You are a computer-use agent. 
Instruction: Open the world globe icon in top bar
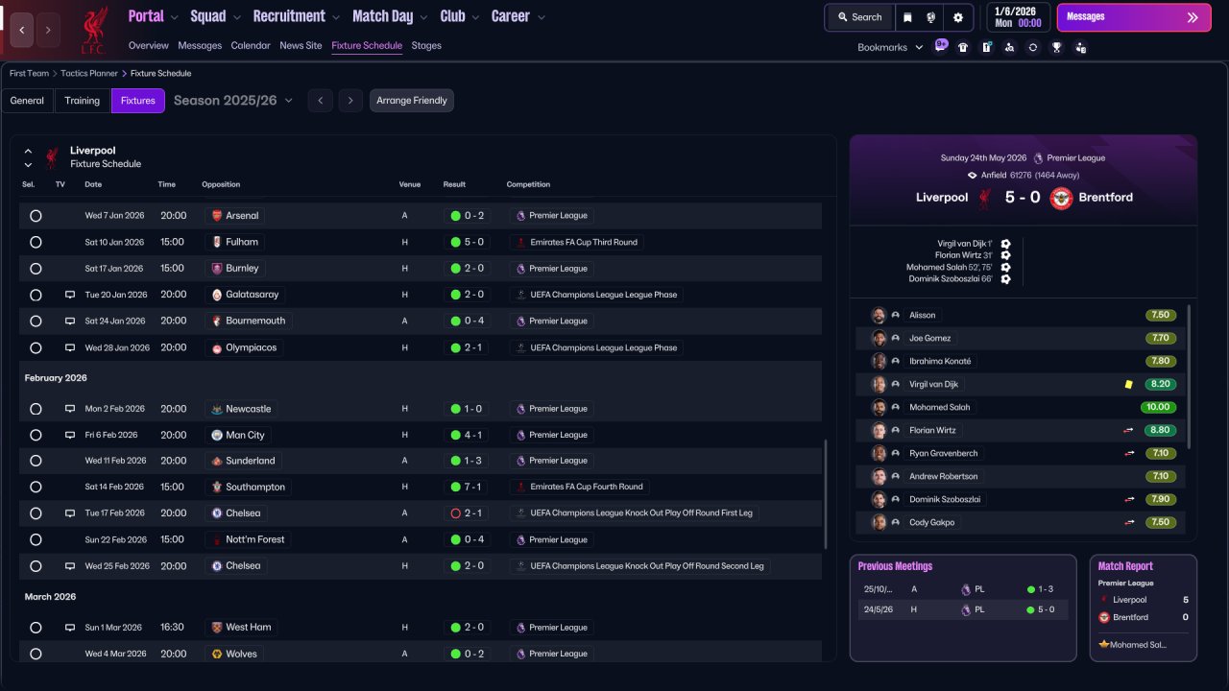pyautogui.click(x=931, y=17)
